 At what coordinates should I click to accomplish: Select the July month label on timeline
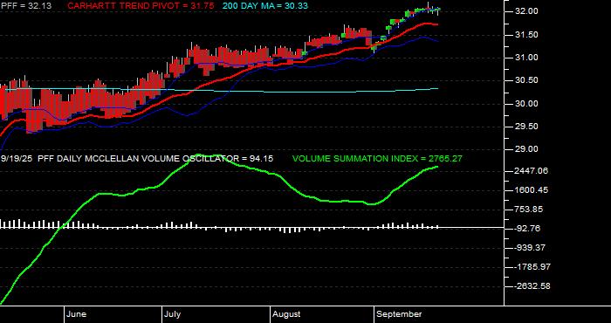pos(172,314)
